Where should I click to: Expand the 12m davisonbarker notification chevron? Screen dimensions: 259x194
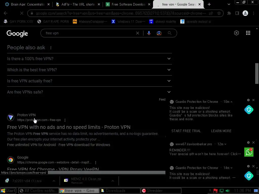click(225, 144)
